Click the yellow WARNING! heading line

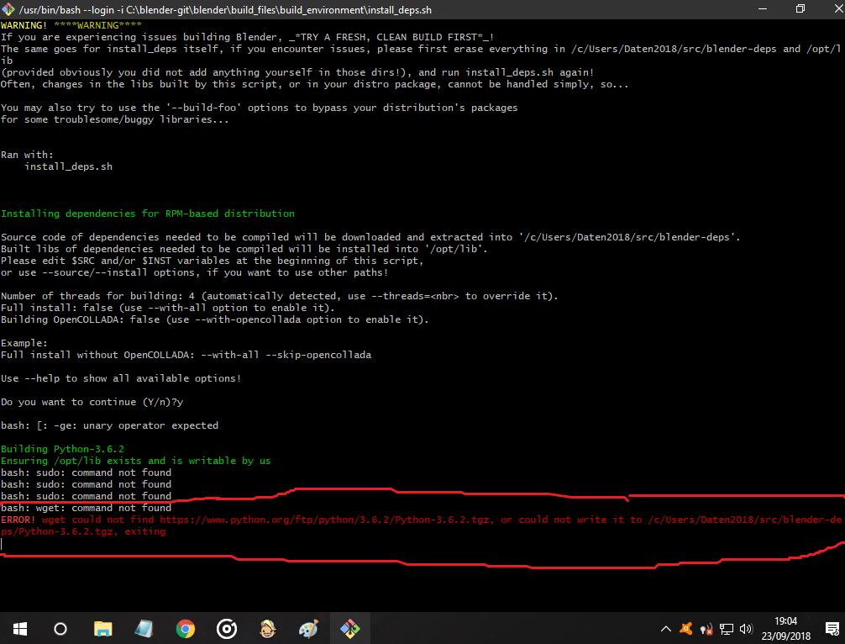71,25
